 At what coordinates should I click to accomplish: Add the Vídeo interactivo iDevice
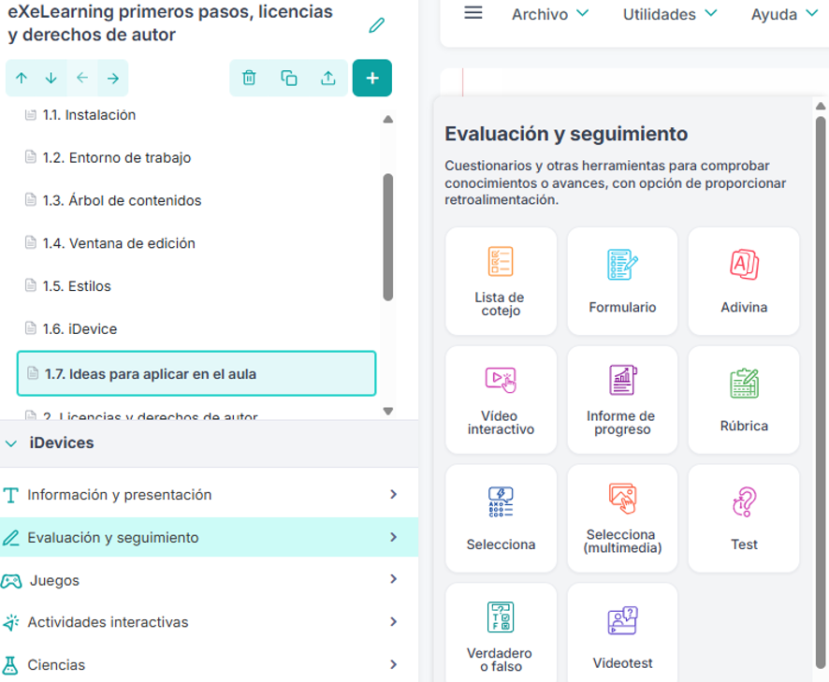tap(501, 399)
